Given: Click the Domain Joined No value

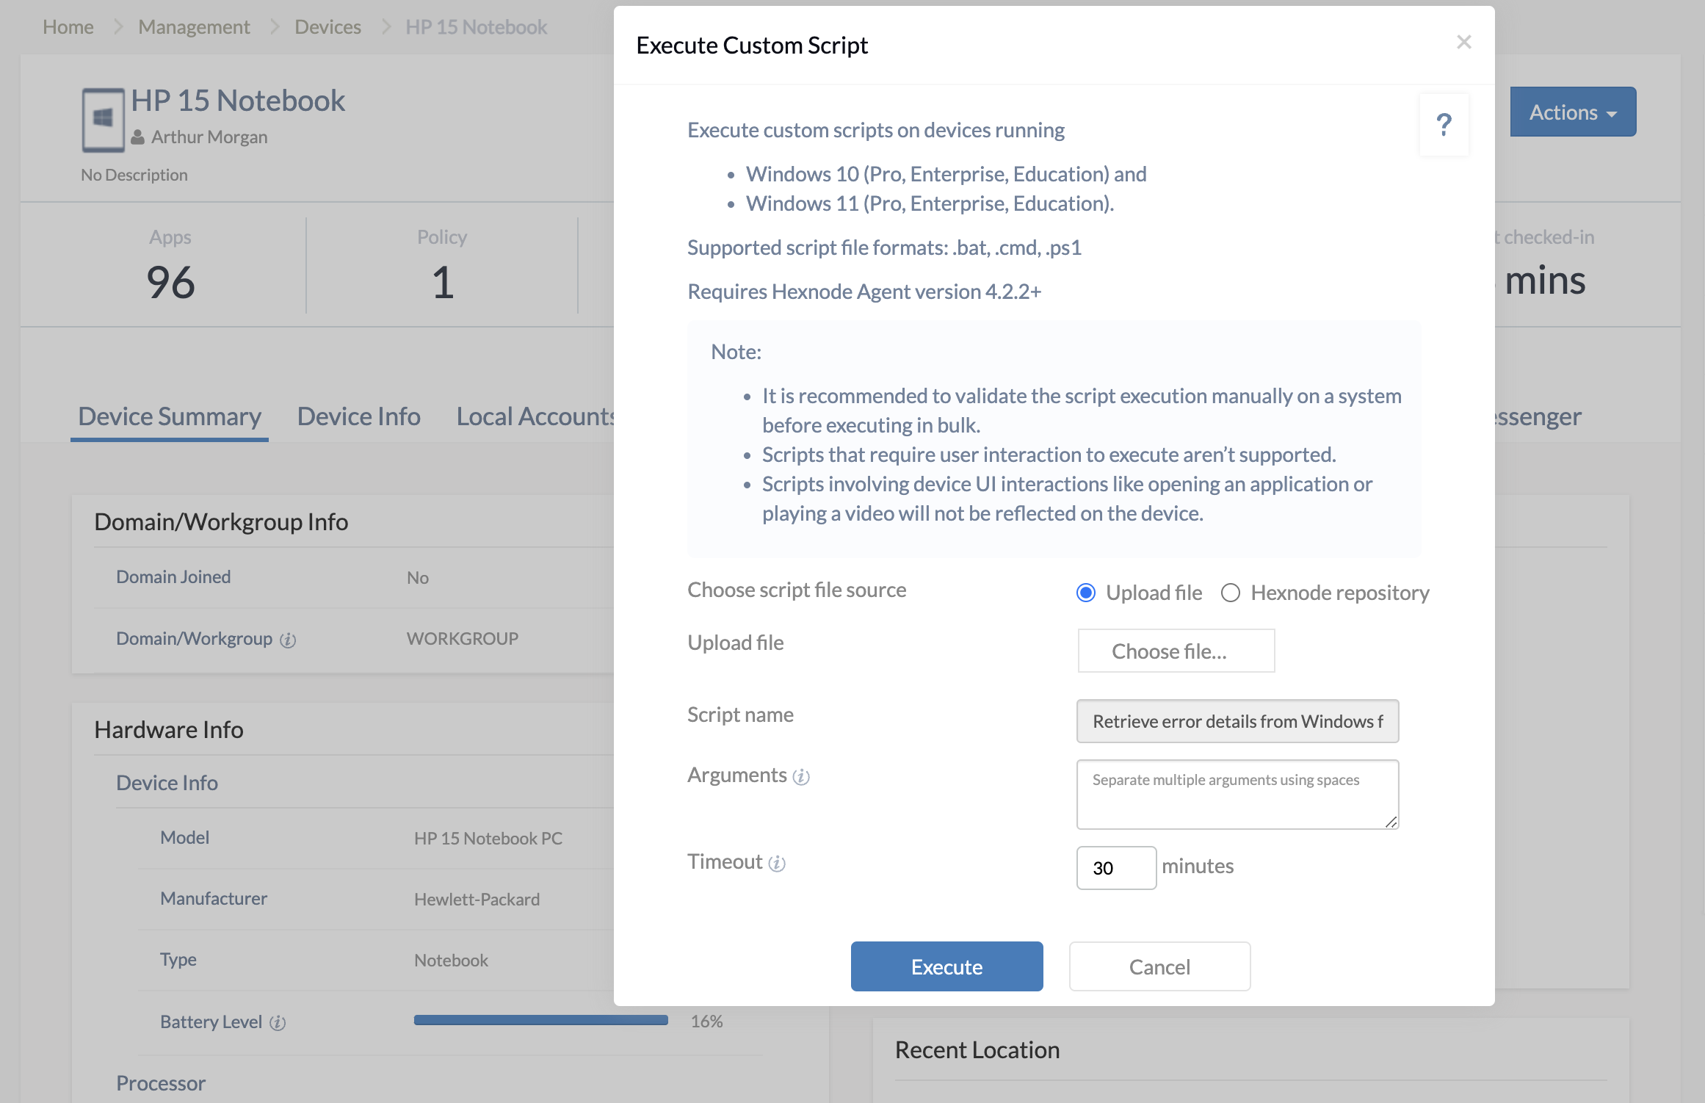Looking at the screenshot, I should coord(418,578).
